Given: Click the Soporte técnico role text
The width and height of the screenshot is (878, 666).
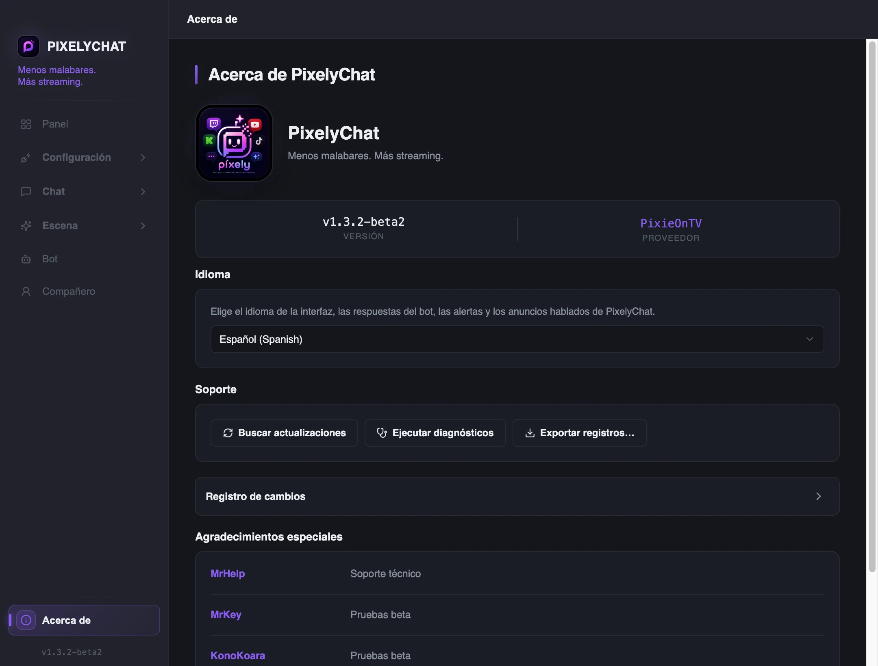Looking at the screenshot, I should (x=386, y=573).
